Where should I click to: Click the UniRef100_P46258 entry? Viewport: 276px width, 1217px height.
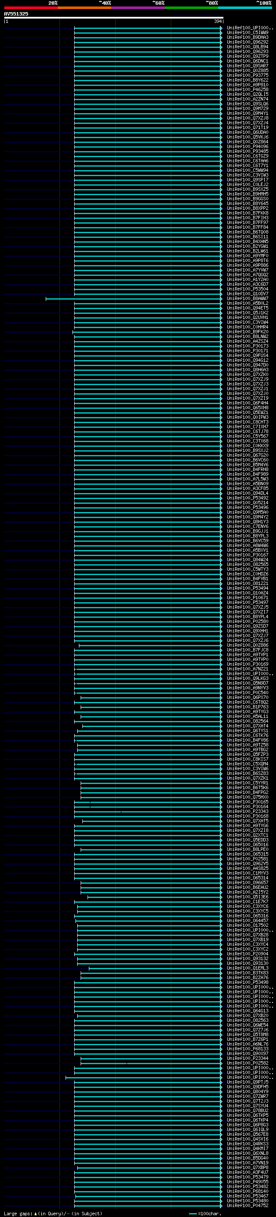click(247, 89)
